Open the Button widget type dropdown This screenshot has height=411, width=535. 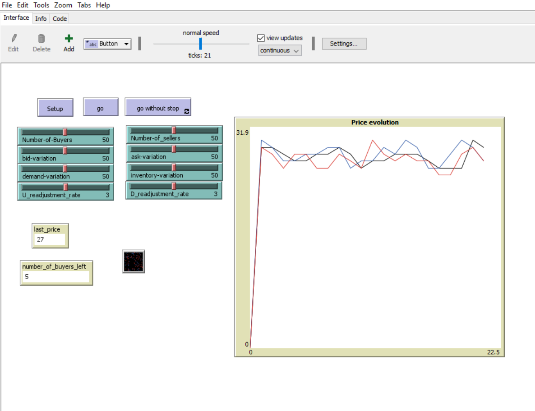(108, 44)
